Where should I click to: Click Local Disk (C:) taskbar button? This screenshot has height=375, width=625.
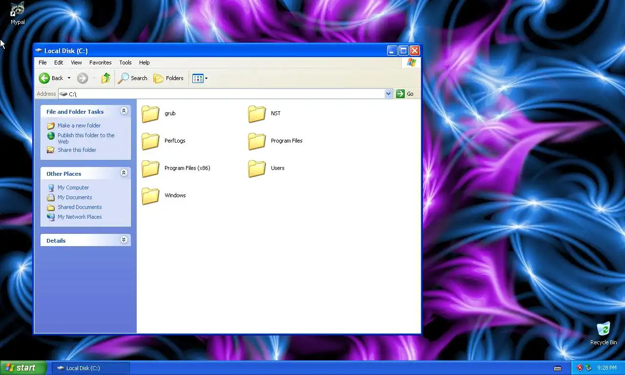click(91, 368)
